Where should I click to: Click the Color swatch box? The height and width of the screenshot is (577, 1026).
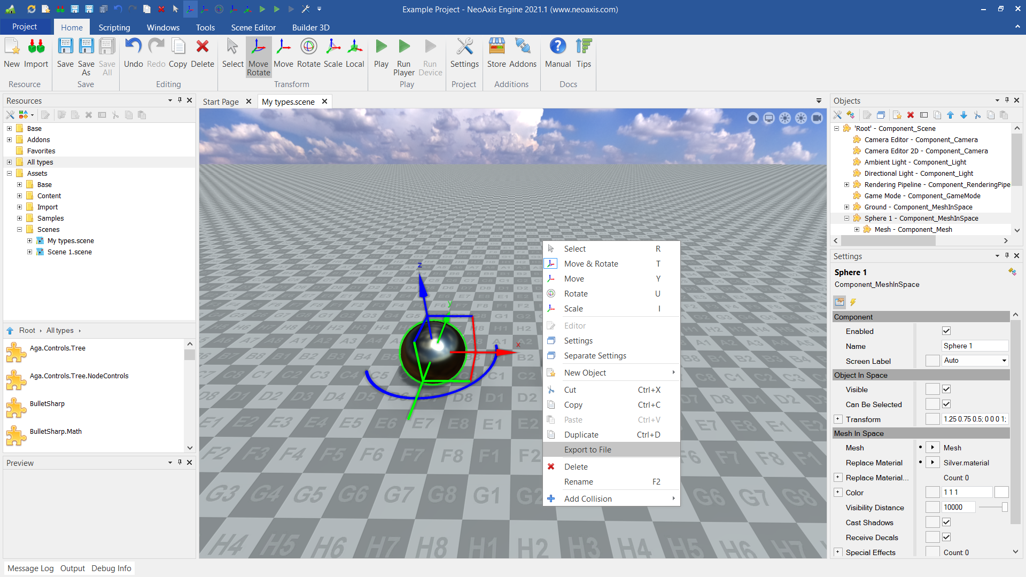1001,493
